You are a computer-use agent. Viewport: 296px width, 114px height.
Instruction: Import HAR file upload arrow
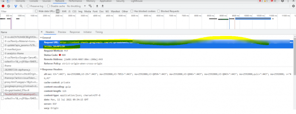tap(97, 6)
